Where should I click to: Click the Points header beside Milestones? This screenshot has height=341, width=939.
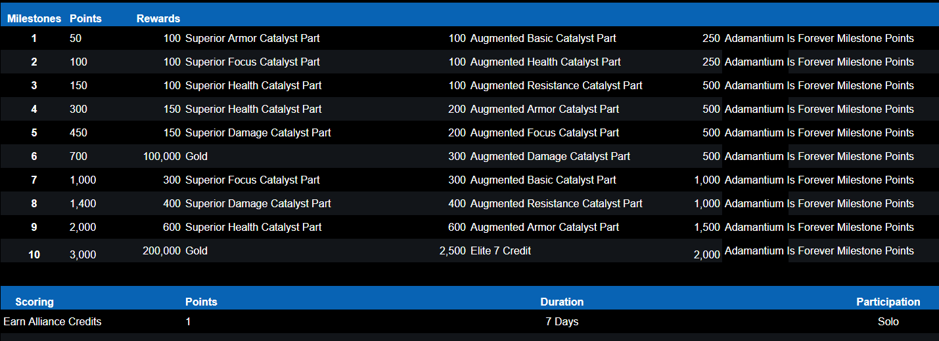click(85, 18)
